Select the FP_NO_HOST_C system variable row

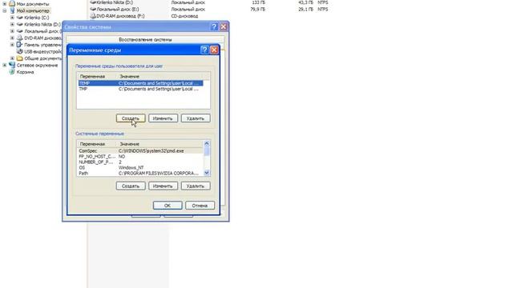point(140,157)
